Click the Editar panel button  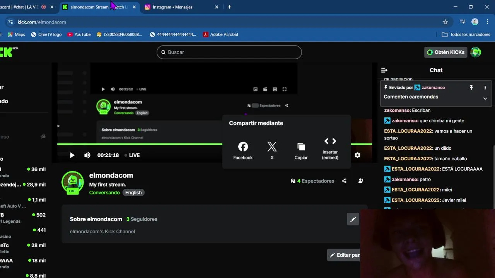344,255
